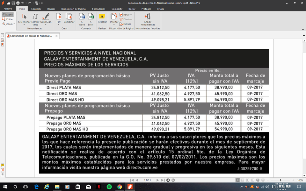Expand the Zoom dropdown
This screenshot has height=191, width=306.
(9, 24)
